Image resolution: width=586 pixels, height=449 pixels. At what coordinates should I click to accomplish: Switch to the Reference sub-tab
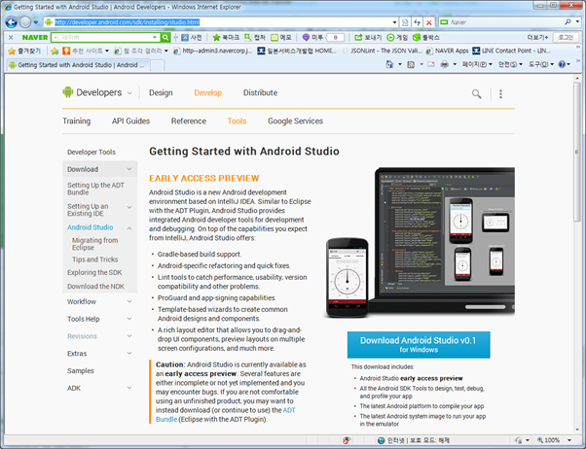(189, 121)
